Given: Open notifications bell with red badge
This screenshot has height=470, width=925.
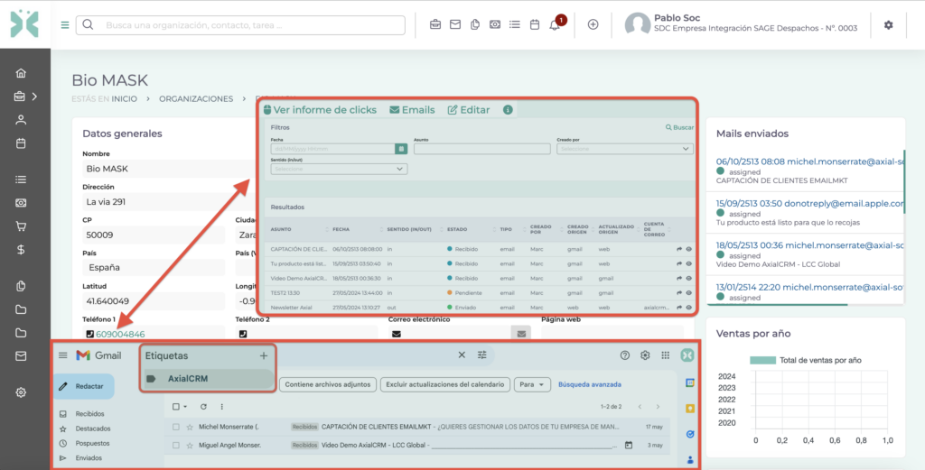Looking at the screenshot, I should click(555, 24).
